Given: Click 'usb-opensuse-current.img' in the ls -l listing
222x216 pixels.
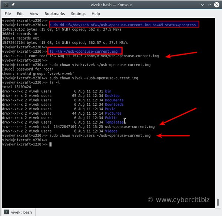Looking at the screenshot, I should click(x=130, y=127).
